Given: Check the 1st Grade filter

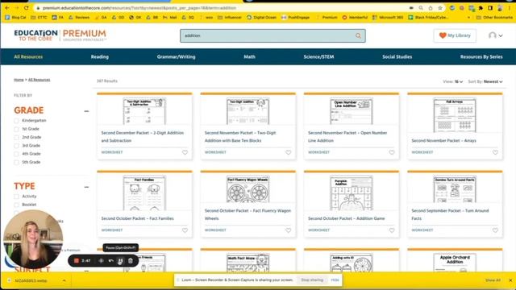Looking at the screenshot, I should (16, 129).
